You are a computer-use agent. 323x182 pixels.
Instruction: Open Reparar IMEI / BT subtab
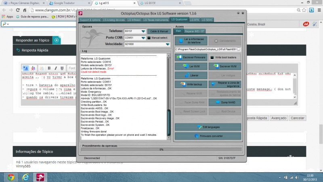[x=195, y=32]
